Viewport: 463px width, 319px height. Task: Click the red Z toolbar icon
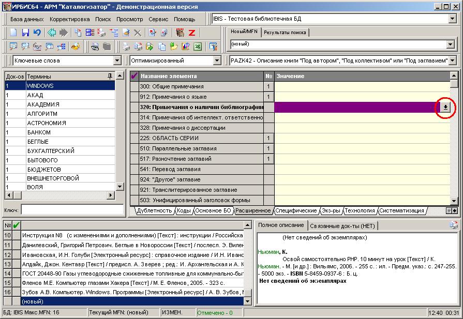[x=192, y=33]
